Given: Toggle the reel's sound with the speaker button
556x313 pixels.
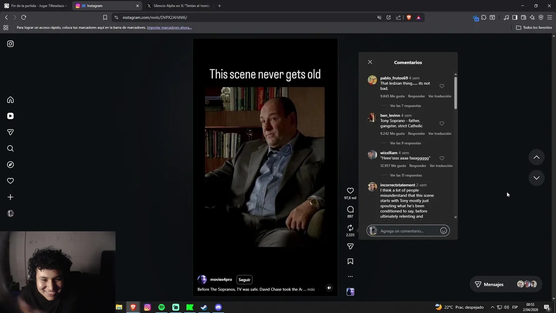Looking at the screenshot, I should pos(329,288).
